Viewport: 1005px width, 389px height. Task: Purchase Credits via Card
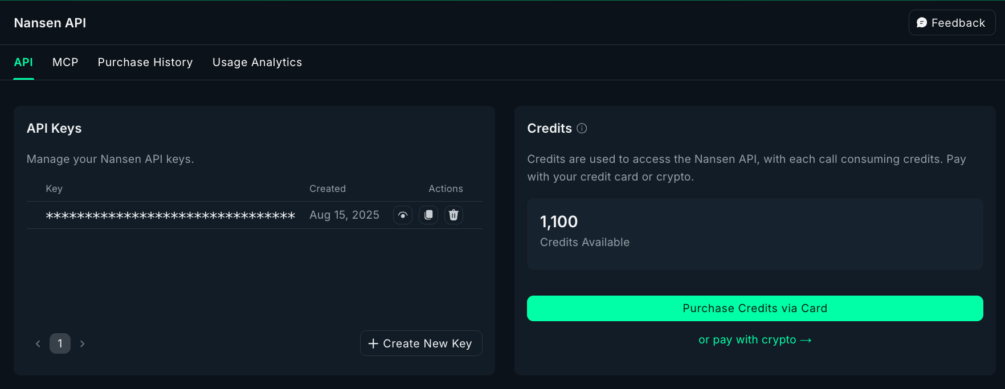755,308
